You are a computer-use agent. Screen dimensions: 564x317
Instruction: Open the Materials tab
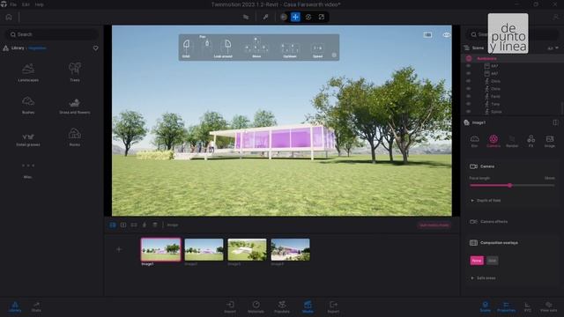[x=256, y=307]
